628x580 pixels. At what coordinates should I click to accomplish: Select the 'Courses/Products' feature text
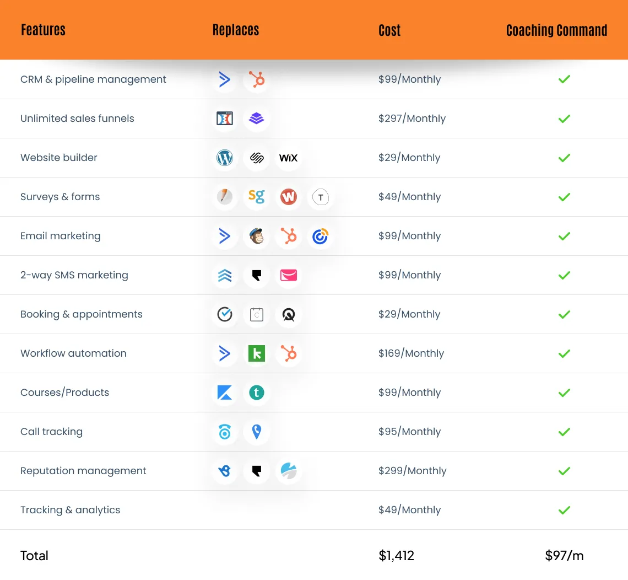click(65, 393)
